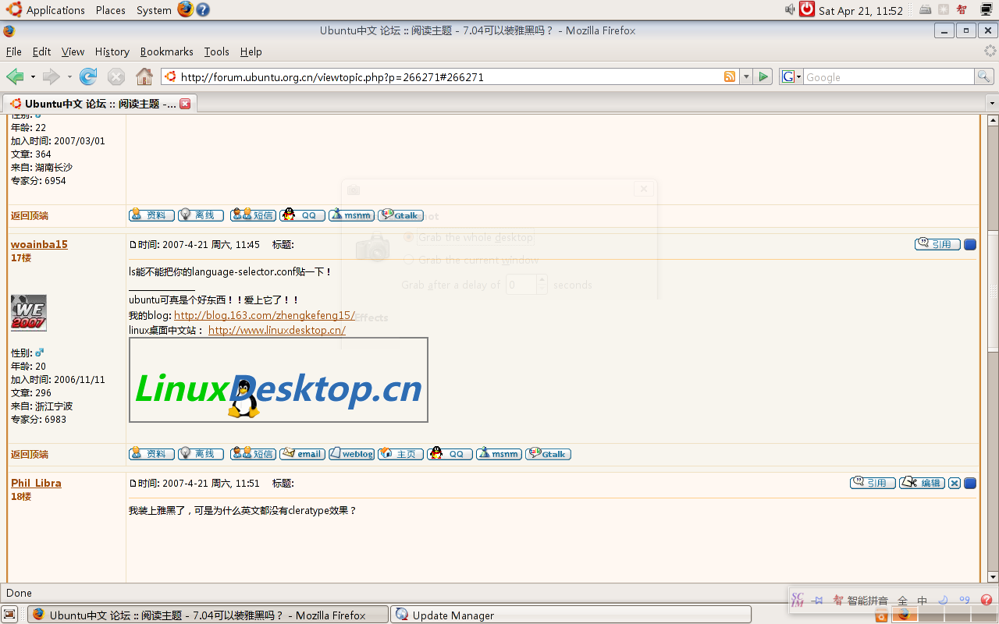Image resolution: width=999 pixels, height=624 pixels.
Task: Click QQ icon in woainba15's post footer
Action: [450, 454]
